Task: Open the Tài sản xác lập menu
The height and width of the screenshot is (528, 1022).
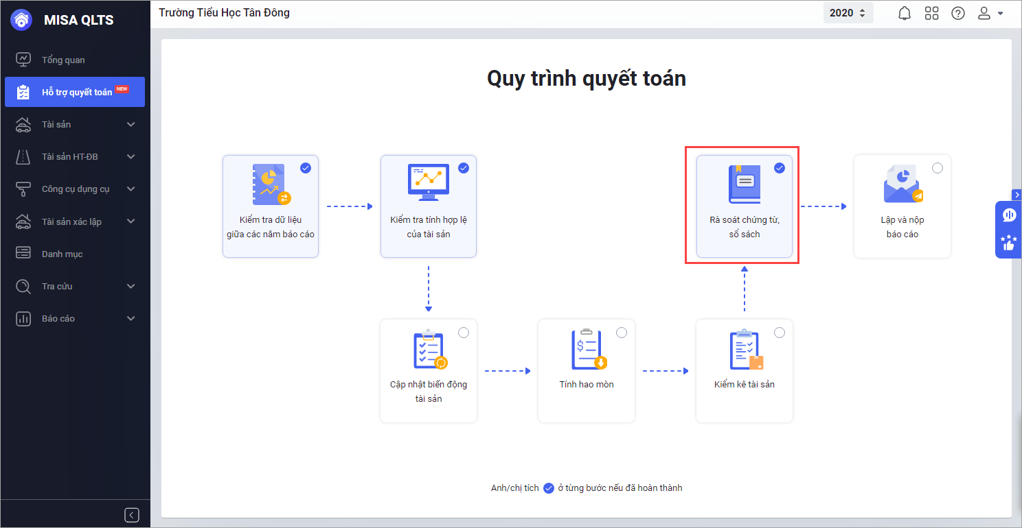Action: [75, 221]
